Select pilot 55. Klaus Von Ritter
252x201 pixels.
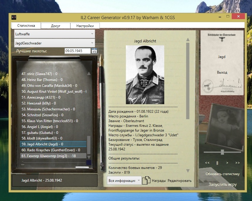coord(53,121)
